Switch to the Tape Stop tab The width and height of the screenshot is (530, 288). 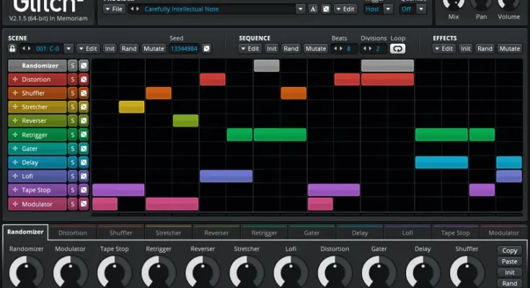[455, 233]
